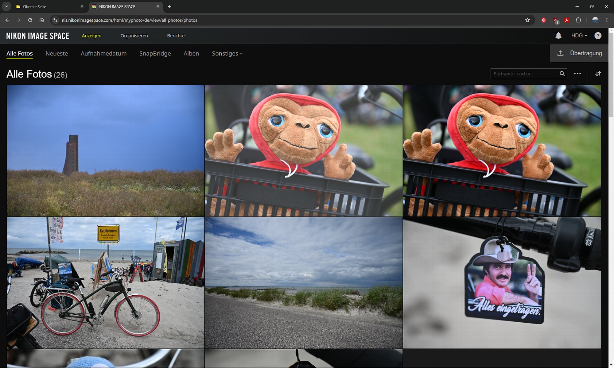Reload the page in browser
This screenshot has width=614, height=368.
coord(30,20)
